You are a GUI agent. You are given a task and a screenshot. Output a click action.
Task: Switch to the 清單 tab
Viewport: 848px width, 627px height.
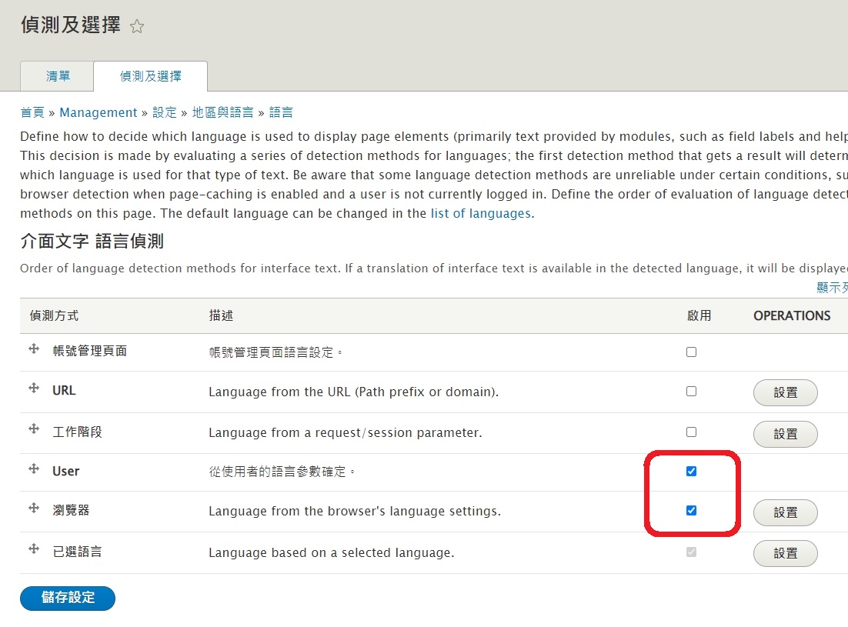pos(58,76)
